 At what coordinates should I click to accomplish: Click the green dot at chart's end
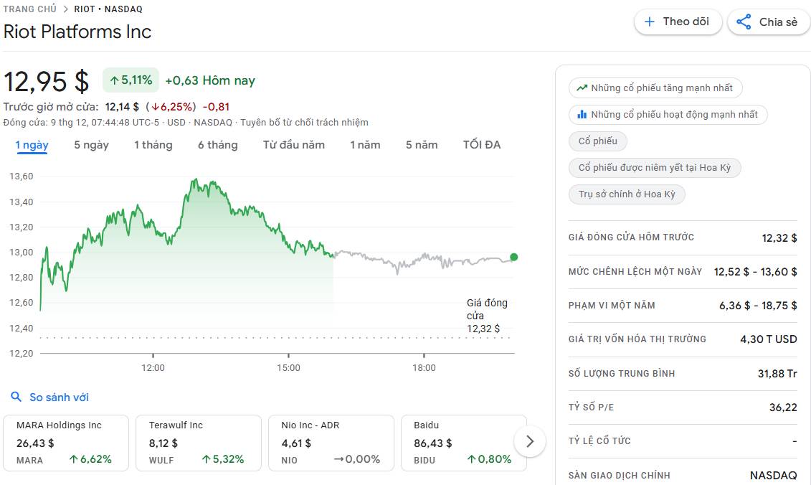click(x=513, y=258)
